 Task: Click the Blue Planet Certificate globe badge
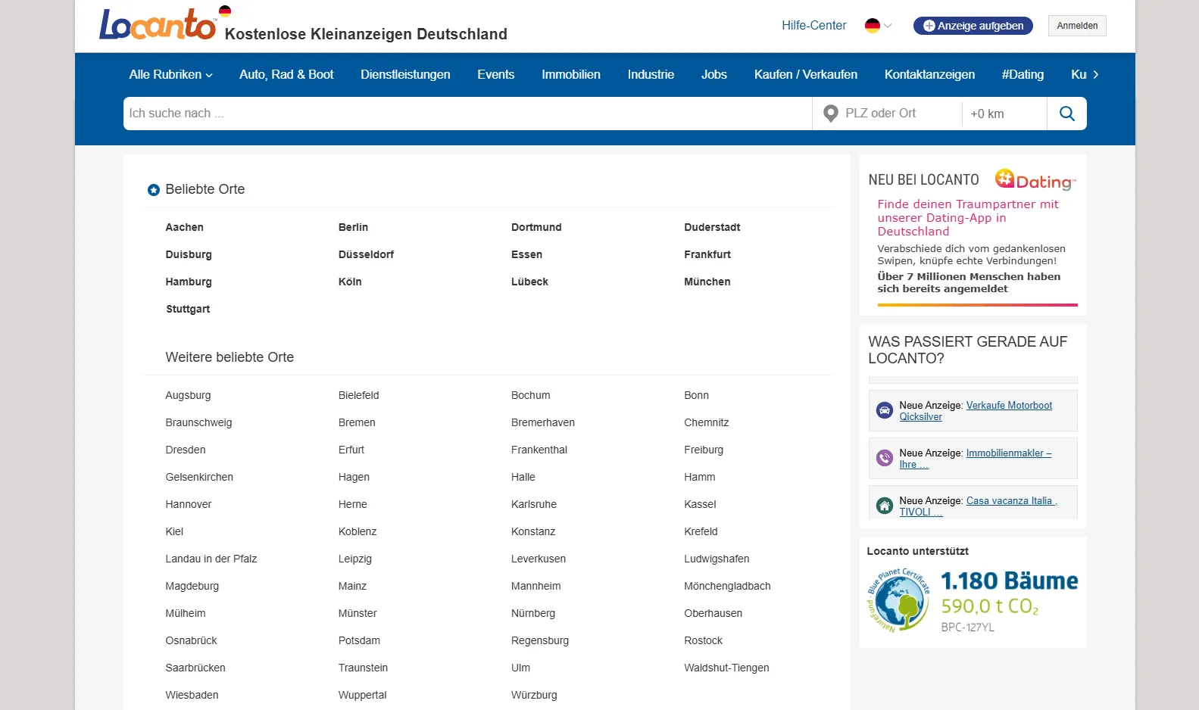click(898, 600)
